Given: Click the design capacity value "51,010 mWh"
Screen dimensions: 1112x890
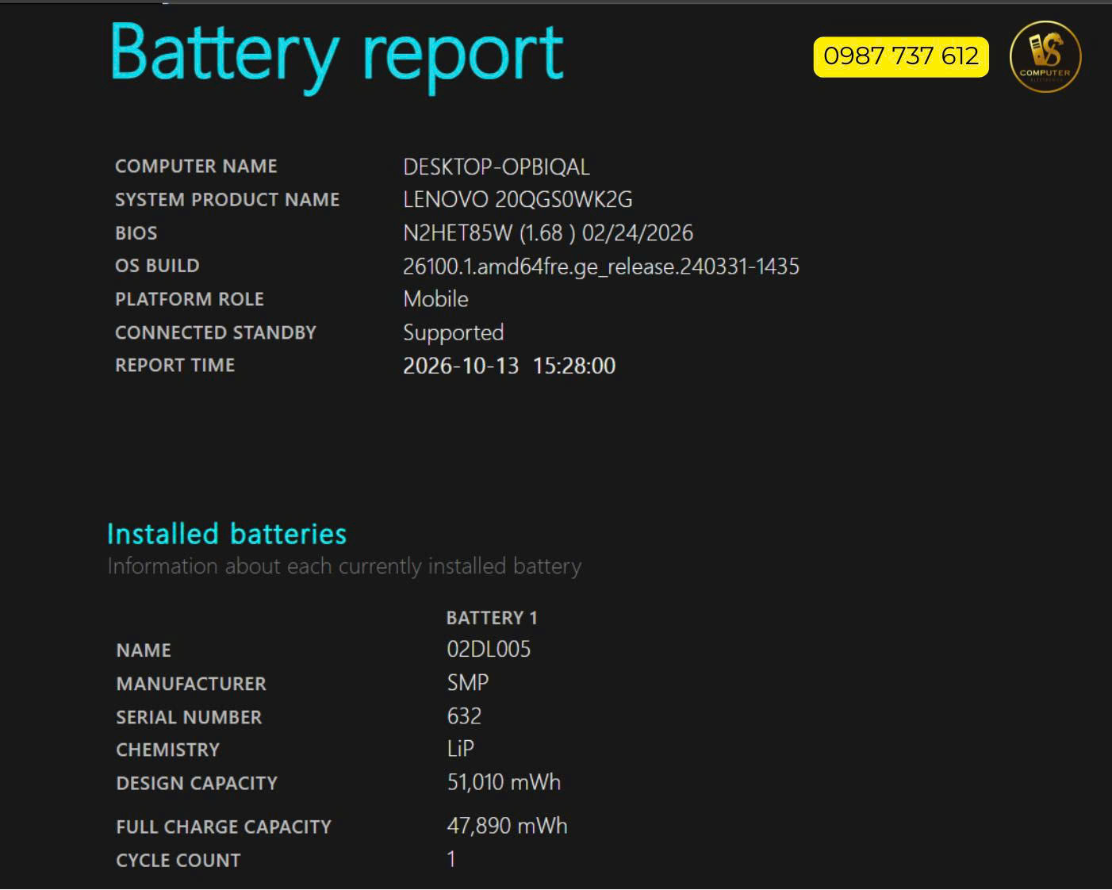Looking at the screenshot, I should [504, 783].
